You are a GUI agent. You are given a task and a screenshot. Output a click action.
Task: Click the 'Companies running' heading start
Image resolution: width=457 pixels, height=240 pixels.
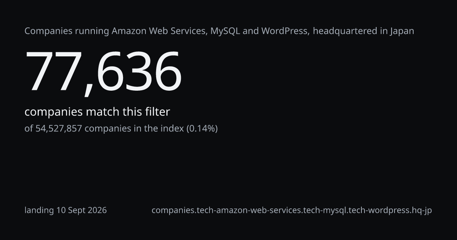pyautogui.click(x=67, y=32)
